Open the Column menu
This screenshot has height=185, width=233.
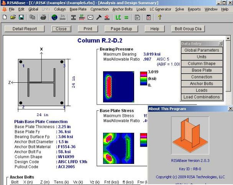tap(60, 9)
